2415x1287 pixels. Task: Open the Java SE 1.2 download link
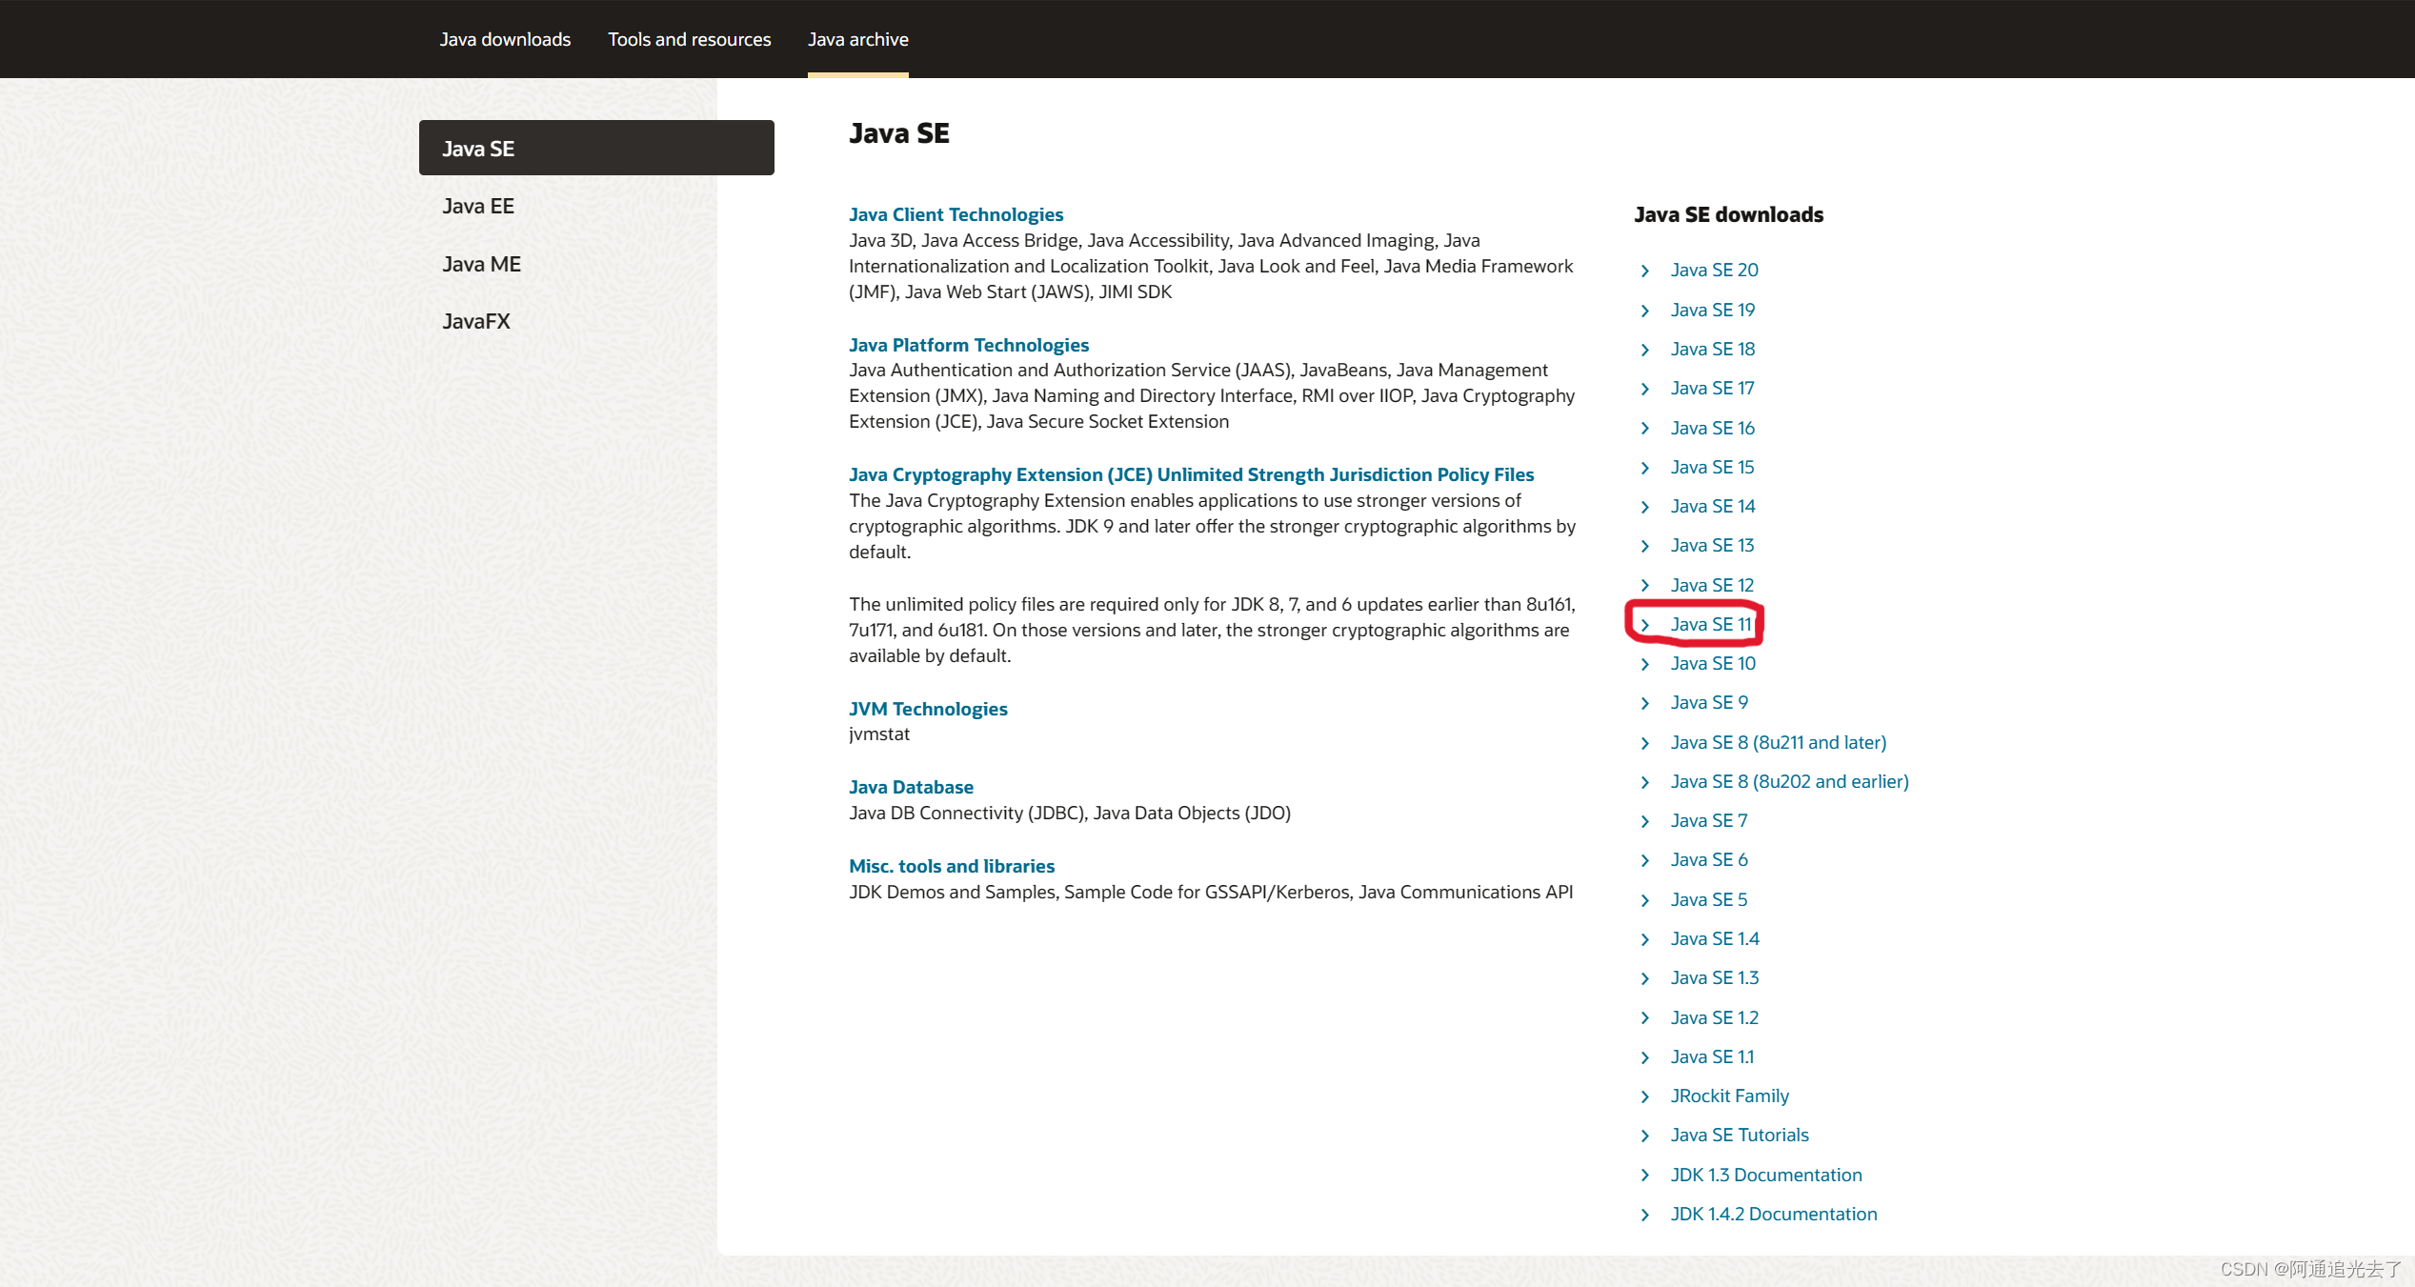(x=1715, y=1017)
